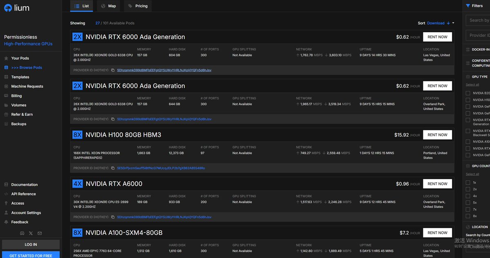This screenshot has width=490, height=258.
Task: Click the sort direction arrow icon
Action: tap(448, 23)
